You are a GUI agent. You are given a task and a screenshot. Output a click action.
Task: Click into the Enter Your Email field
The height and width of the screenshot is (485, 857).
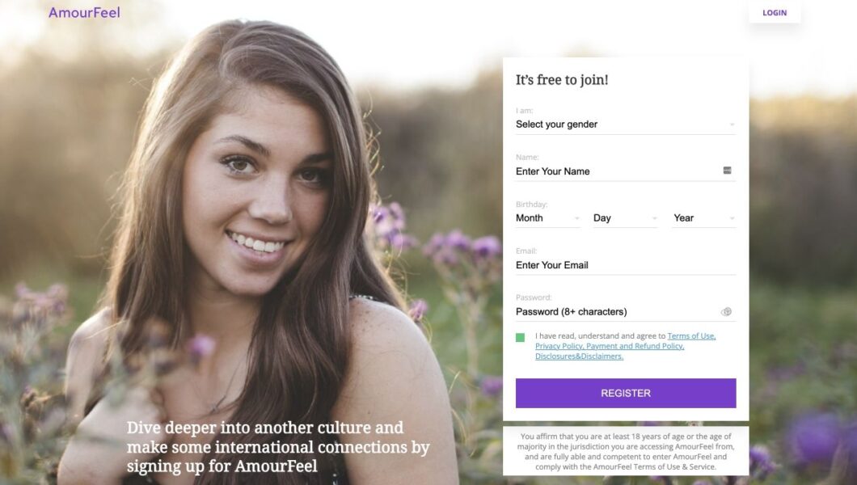click(623, 265)
